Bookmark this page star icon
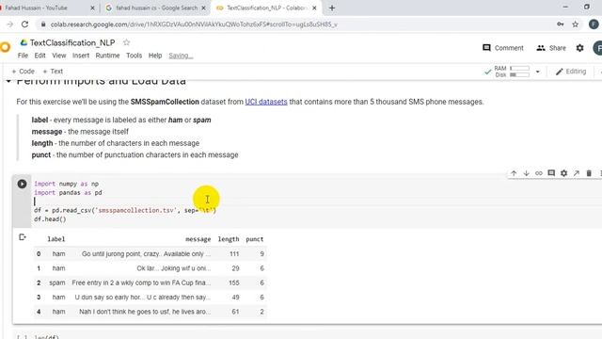This screenshot has width=602, height=339. [575, 24]
